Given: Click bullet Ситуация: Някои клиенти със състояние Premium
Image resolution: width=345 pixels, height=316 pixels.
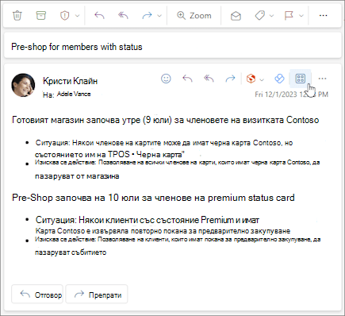Looking at the screenshot, I should point(148,220).
